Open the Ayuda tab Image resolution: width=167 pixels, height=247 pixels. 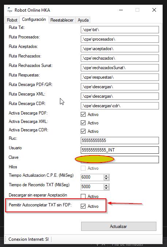83,20
